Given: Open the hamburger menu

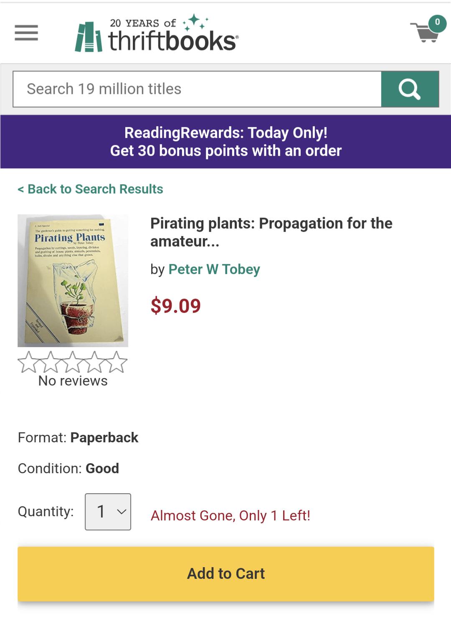Looking at the screenshot, I should (26, 33).
